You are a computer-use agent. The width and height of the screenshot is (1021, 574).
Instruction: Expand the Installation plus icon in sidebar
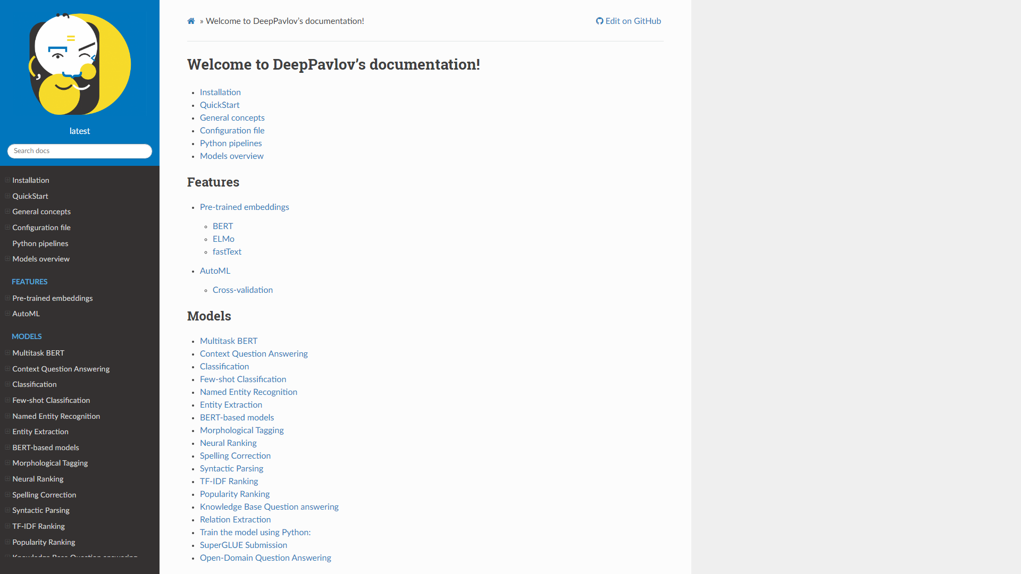coord(7,180)
